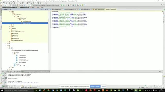
Task: Click the Run panel settings gear icon
Action: (160, 72)
